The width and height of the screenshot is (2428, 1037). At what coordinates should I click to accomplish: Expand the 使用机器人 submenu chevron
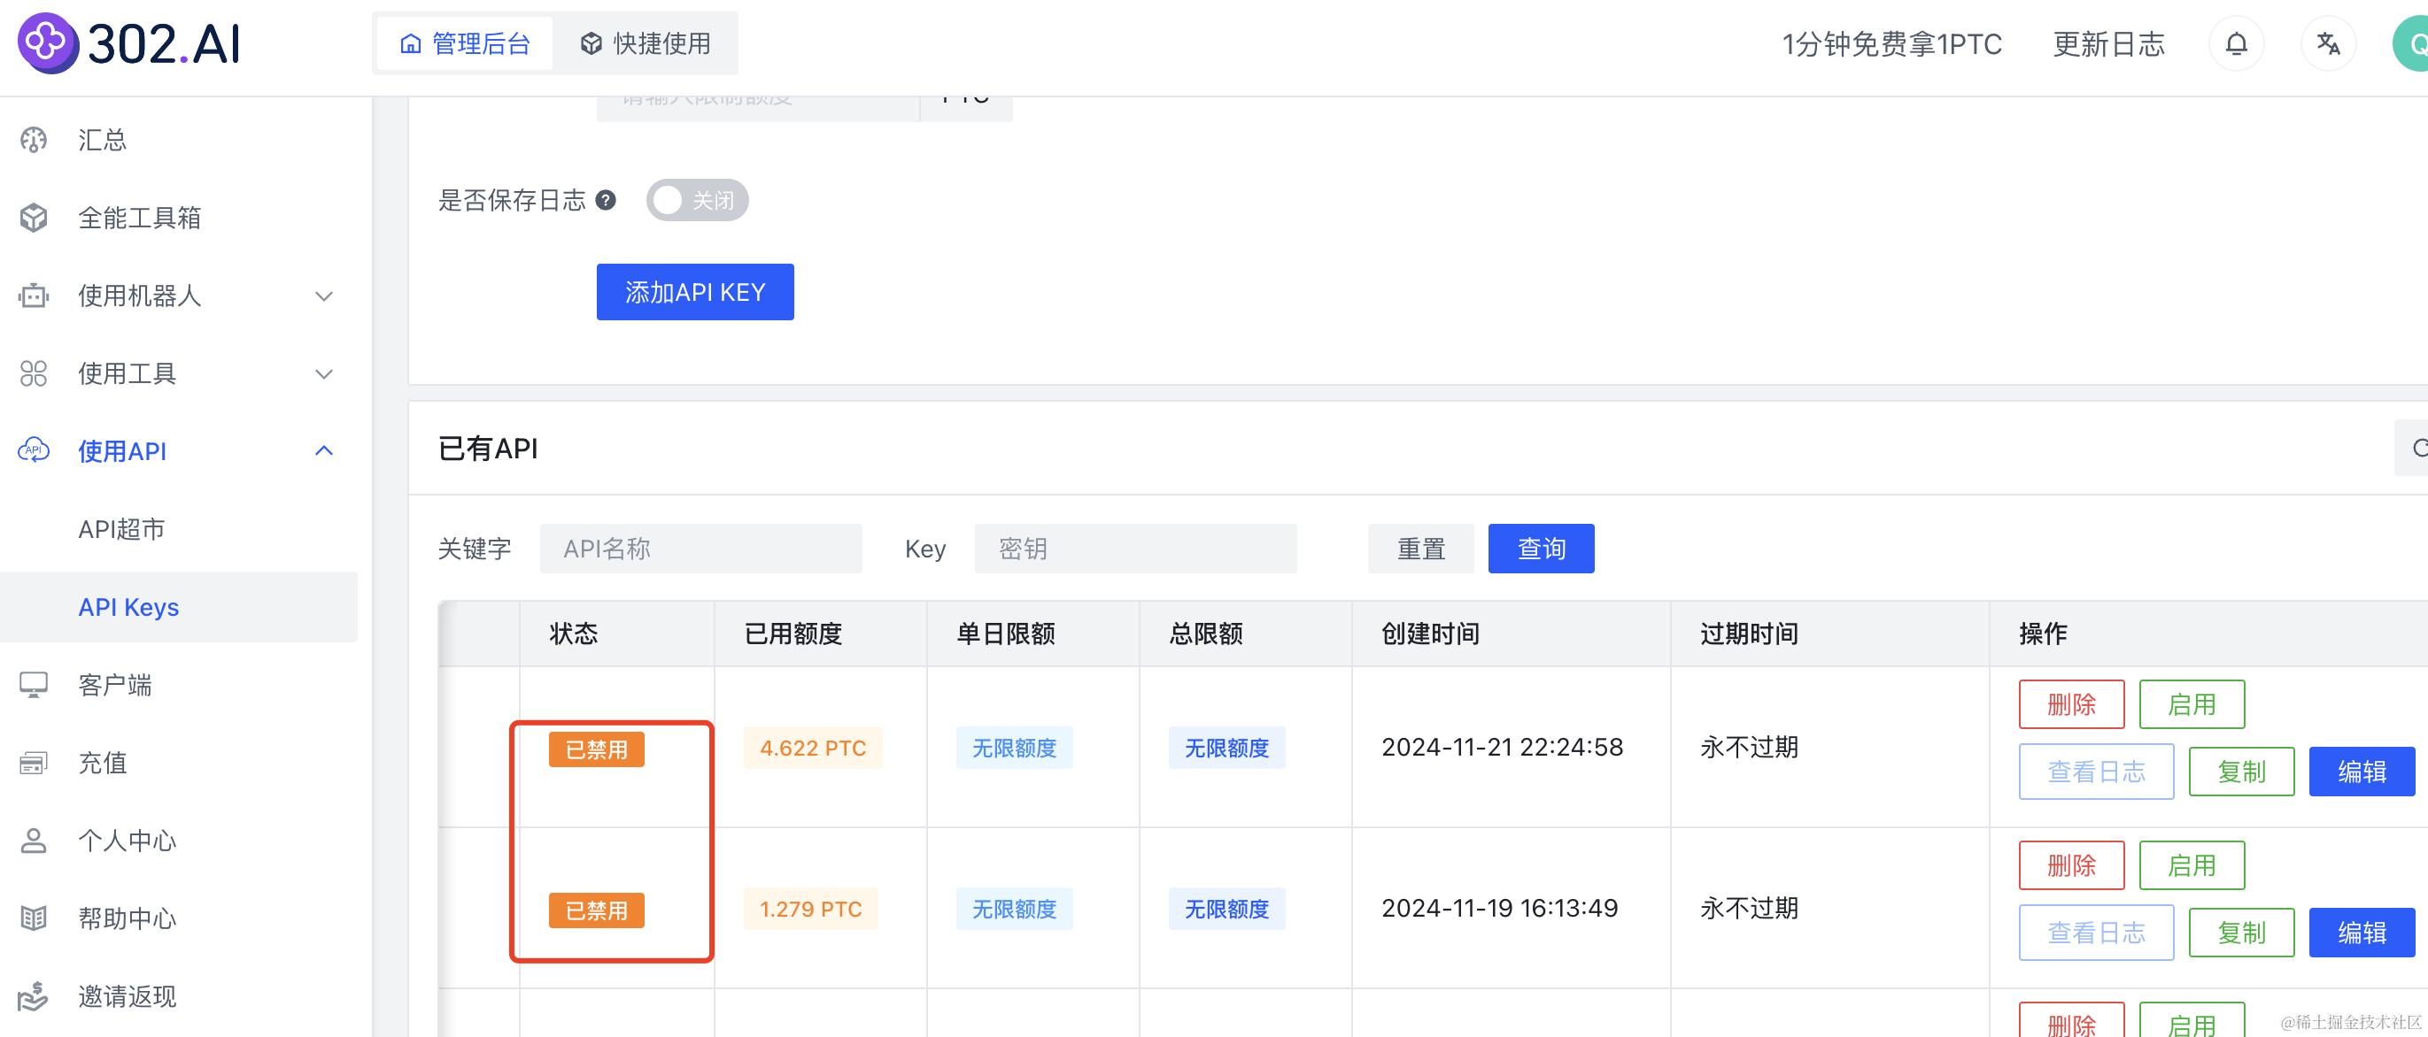click(x=323, y=296)
